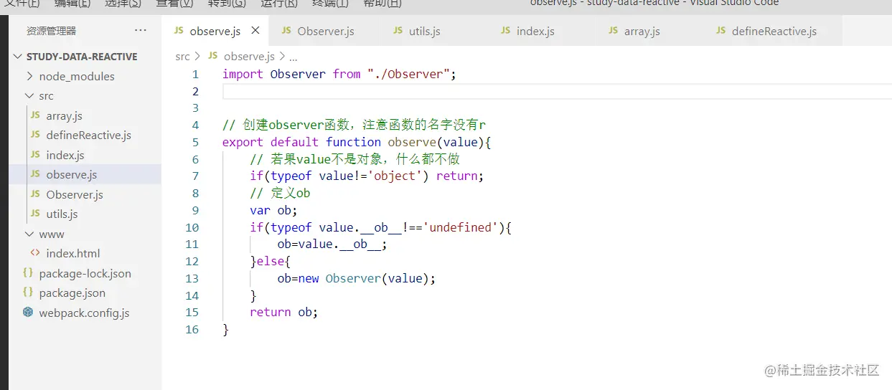The width and height of the screenshot is (892, 390).
Task: Click the JS icon on the array.js tab
Action: click(613, 31)
